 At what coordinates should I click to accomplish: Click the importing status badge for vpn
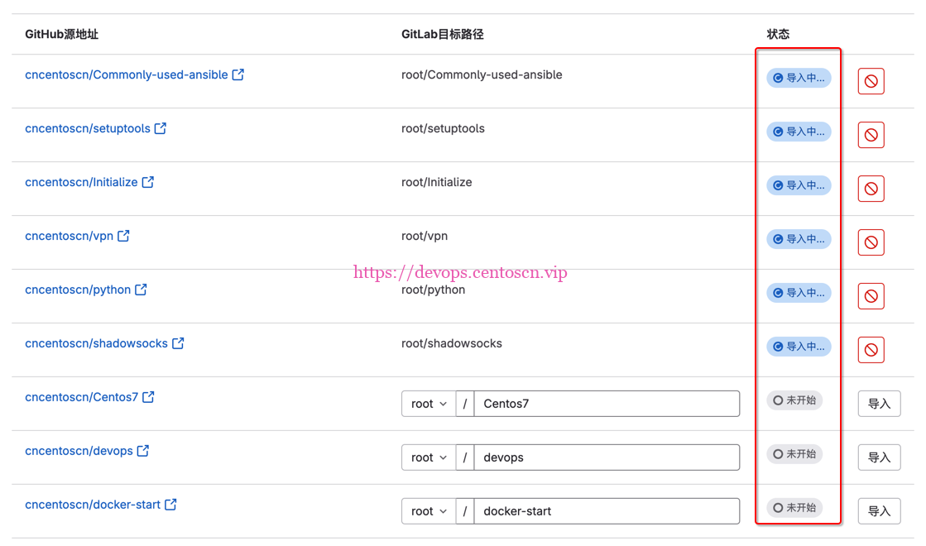pos(799,239)
